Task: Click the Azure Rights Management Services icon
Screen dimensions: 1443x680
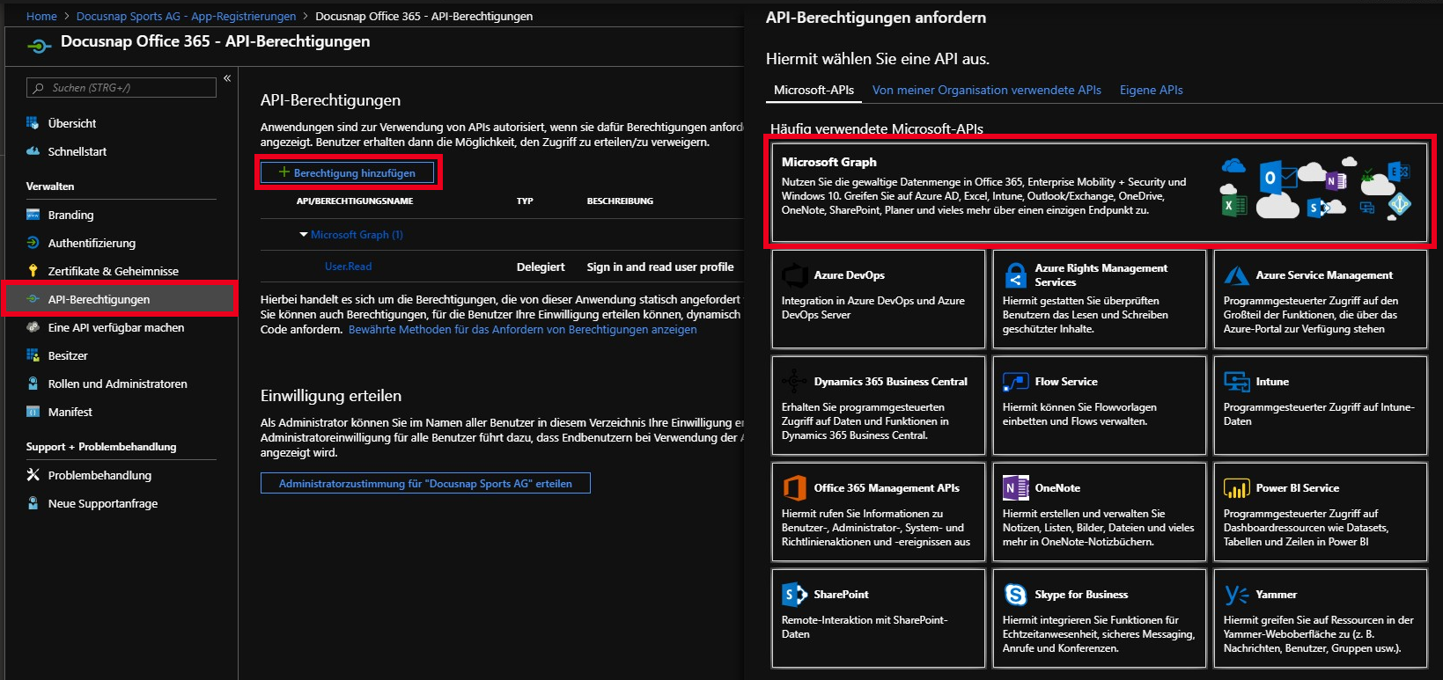Action: pos(1016,275)
